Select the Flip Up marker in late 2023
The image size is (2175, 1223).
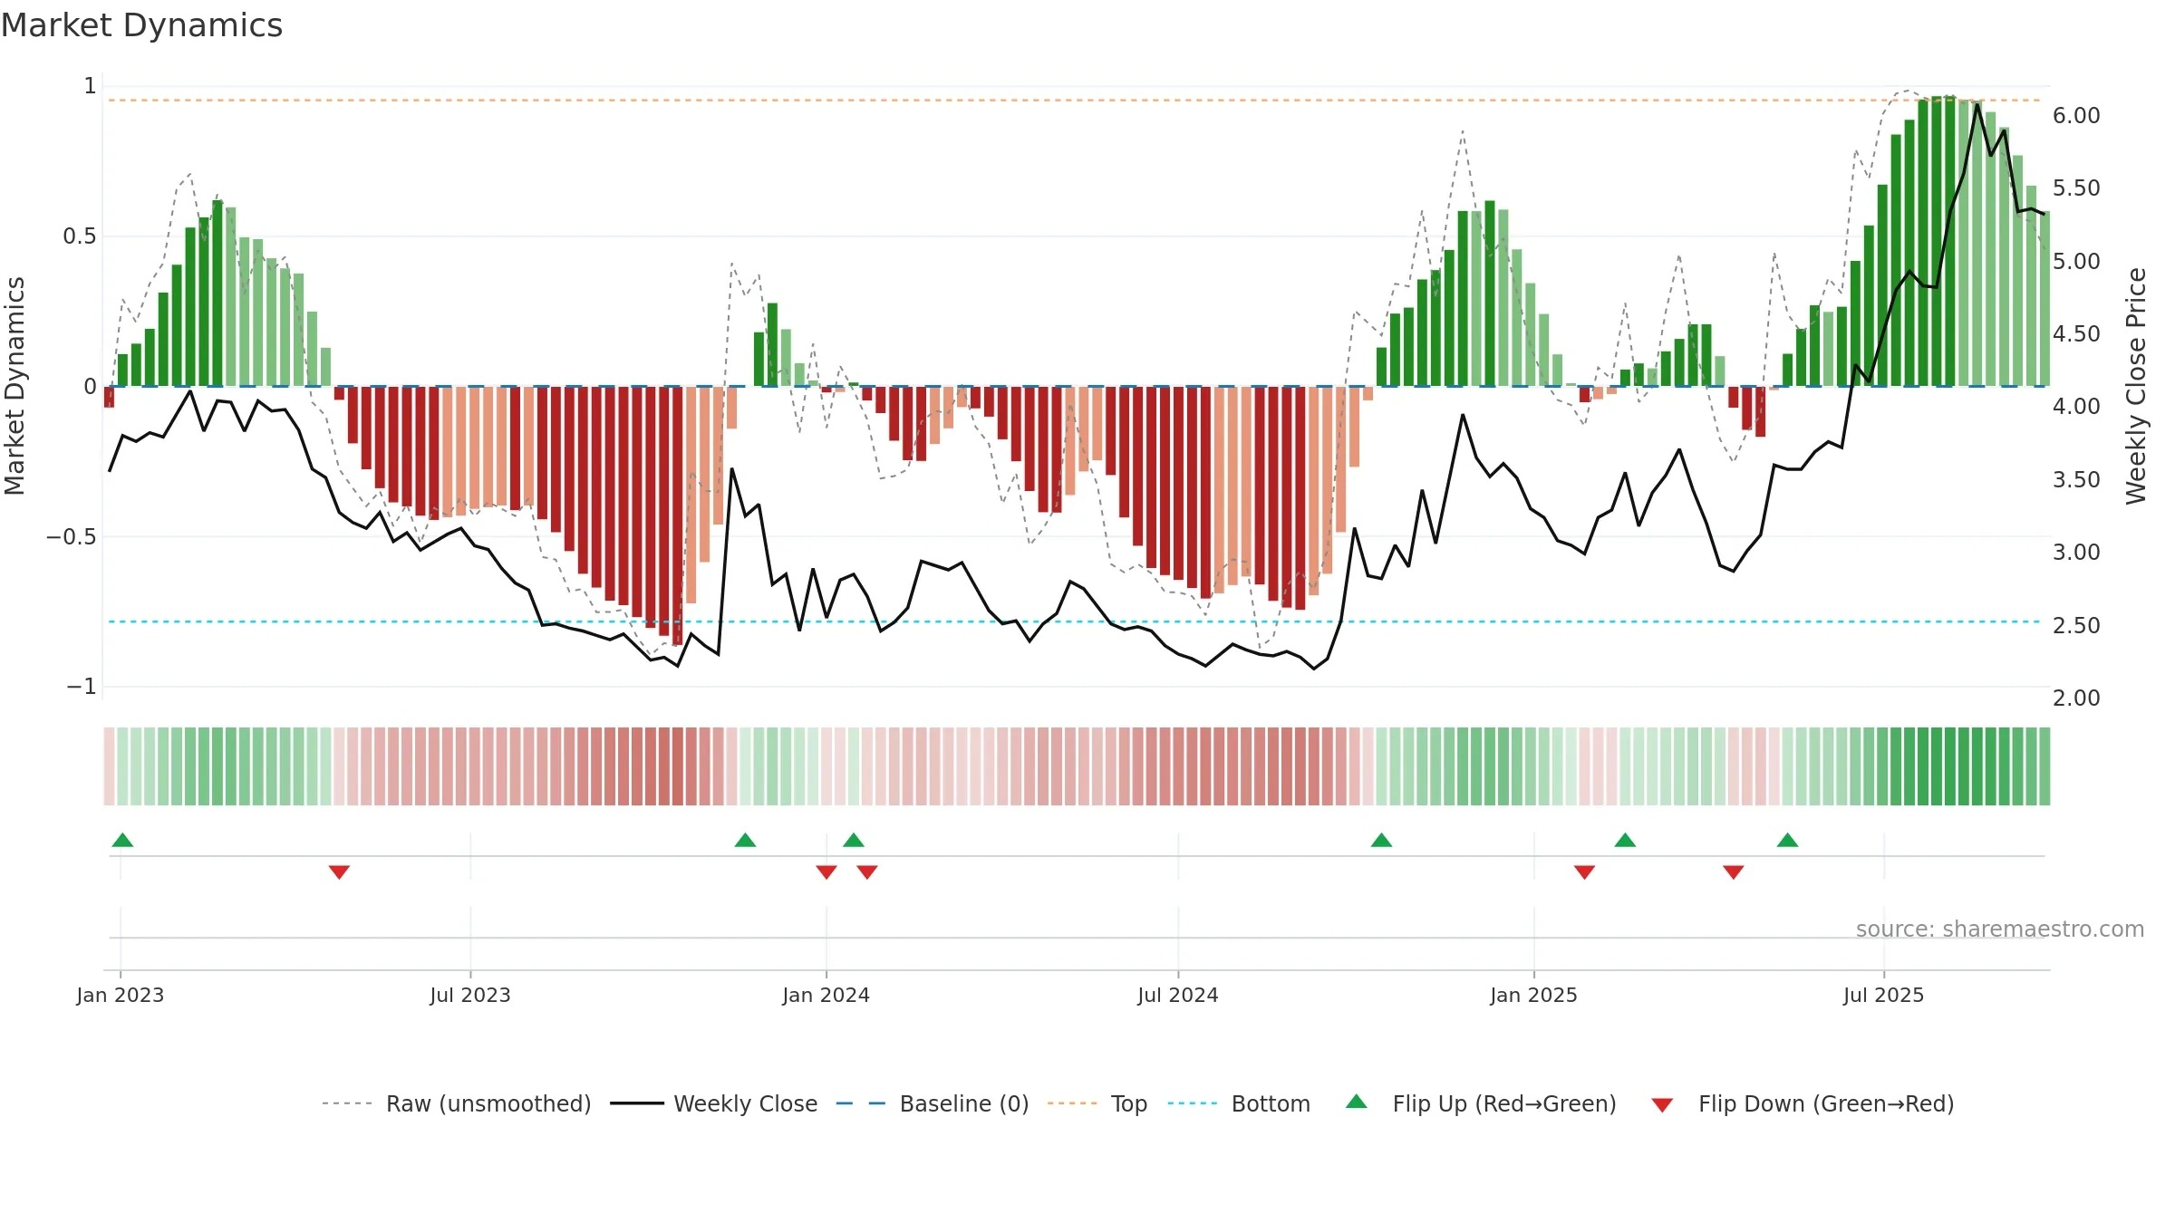point(745,840)
